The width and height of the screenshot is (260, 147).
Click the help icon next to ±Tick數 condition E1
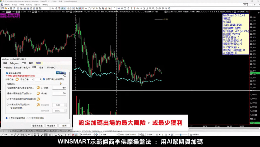pos(38,88)
